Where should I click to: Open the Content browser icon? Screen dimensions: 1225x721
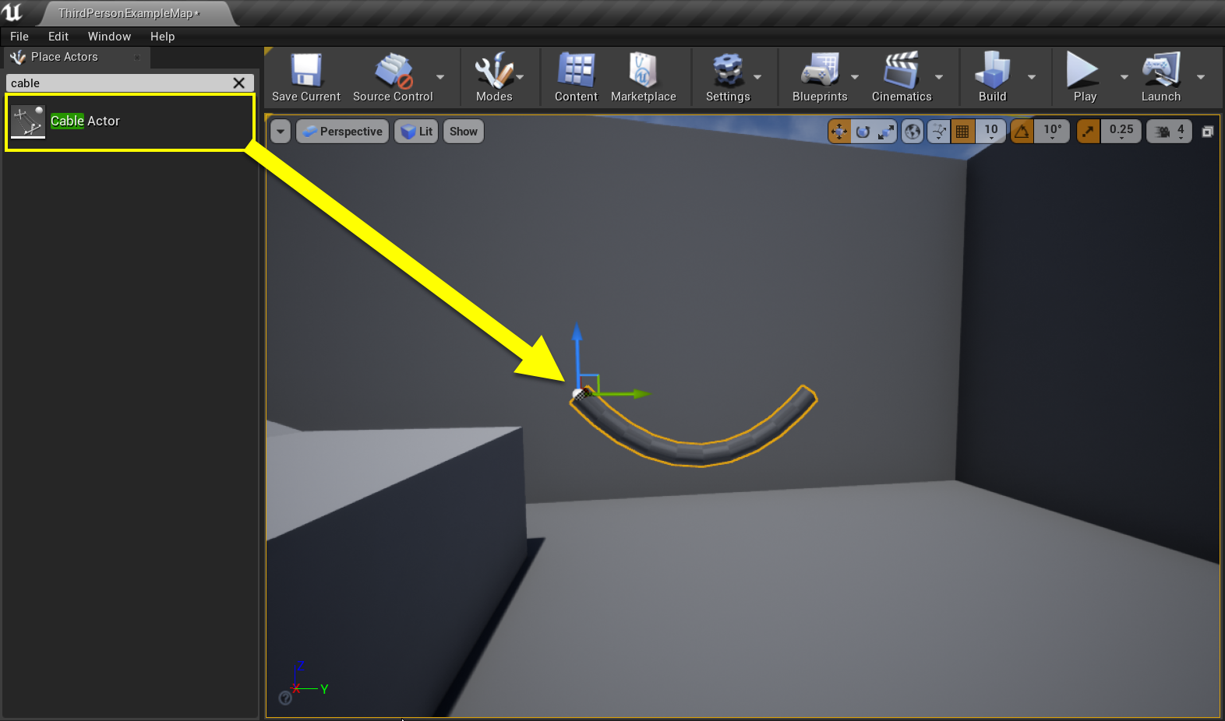coord(576,77)
